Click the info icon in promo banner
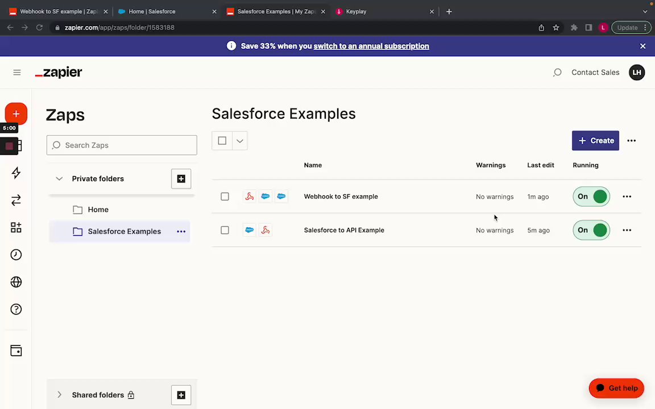Image resolution: width=655 pixels, height=409 pixels. point(231,46)
